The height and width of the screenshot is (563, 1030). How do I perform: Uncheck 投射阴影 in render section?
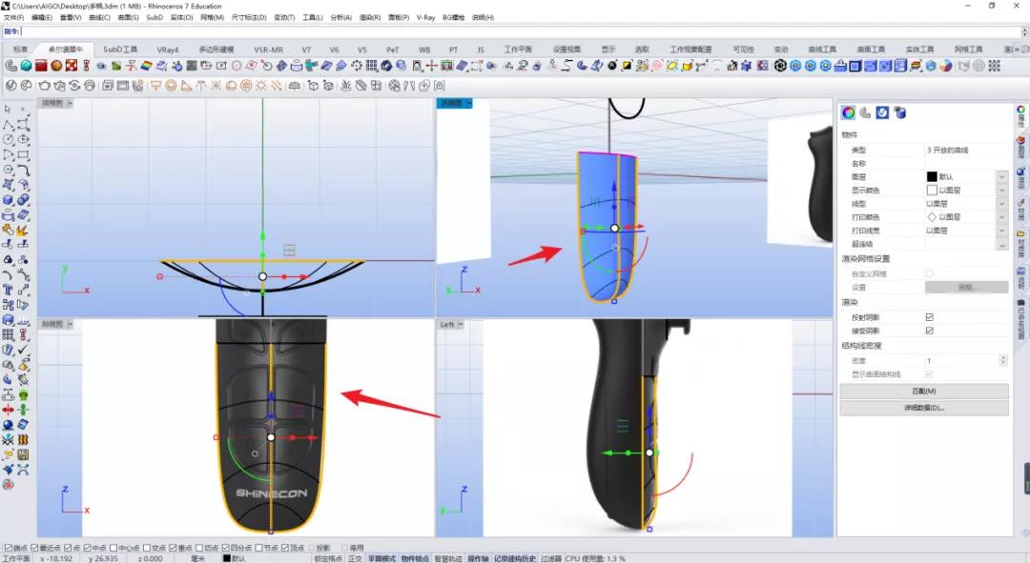[x=930, y=317]
